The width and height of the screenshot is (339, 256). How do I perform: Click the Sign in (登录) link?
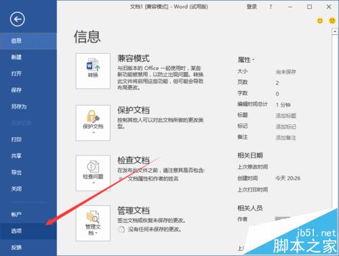(252, 7)
